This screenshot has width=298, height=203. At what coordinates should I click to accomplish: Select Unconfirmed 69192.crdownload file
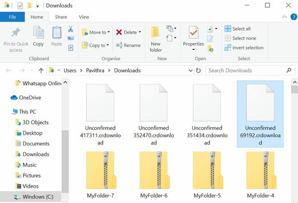click(x=260, y=114)
